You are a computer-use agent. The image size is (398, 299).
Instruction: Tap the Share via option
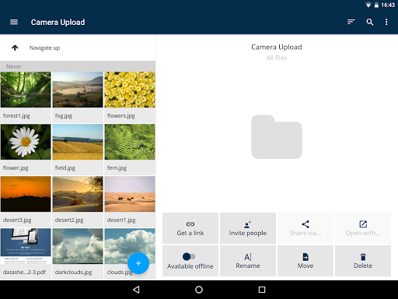click(305, 228)
